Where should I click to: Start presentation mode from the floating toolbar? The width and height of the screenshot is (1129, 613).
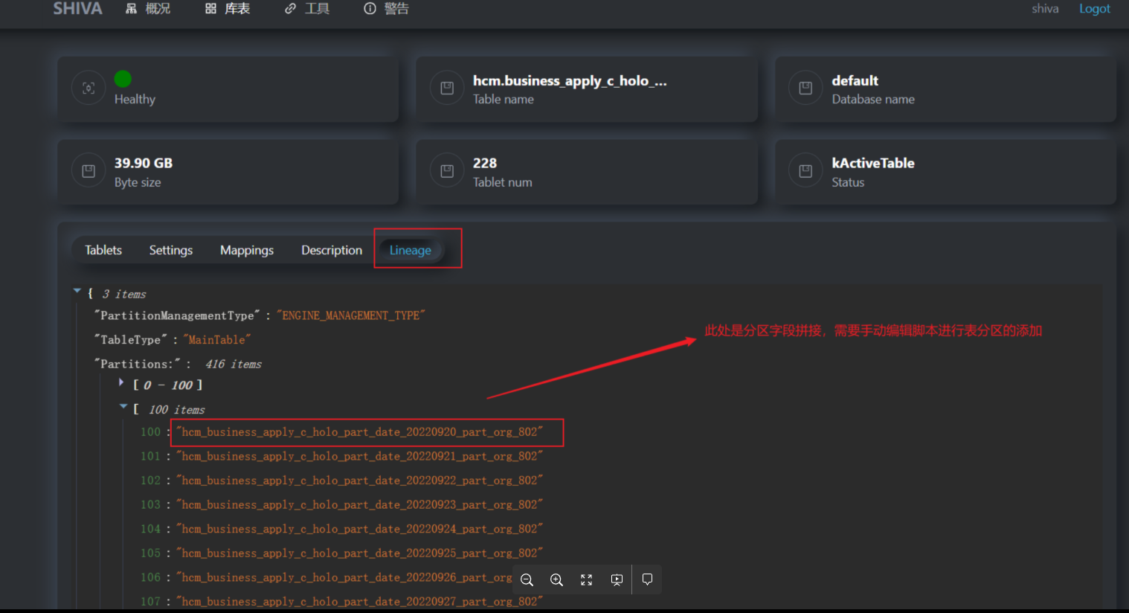[x=617, y=580]
